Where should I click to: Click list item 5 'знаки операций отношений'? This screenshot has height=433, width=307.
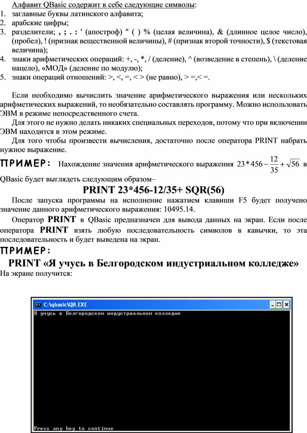(111, 77)
